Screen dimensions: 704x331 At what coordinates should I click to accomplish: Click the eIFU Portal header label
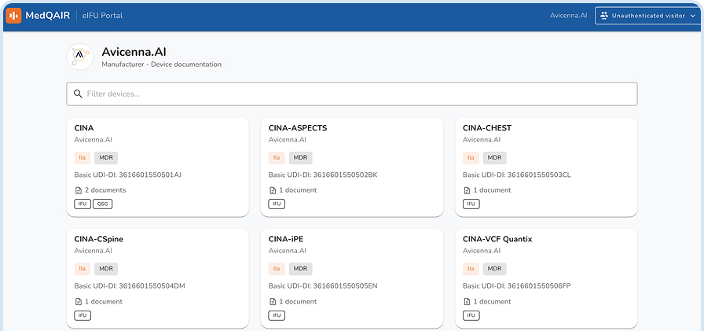click(x=102, y=16)
